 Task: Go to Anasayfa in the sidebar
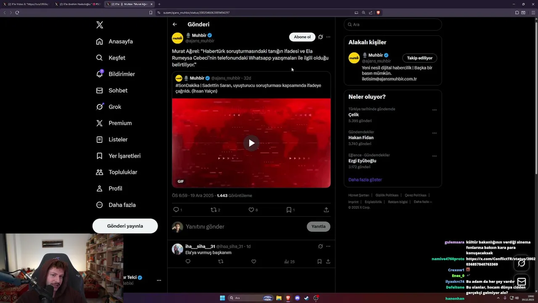(x=114, y=41)
